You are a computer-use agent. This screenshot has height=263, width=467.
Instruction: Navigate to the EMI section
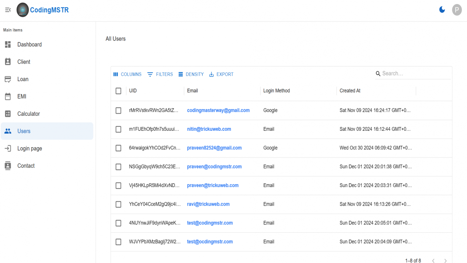coord(47,96)
